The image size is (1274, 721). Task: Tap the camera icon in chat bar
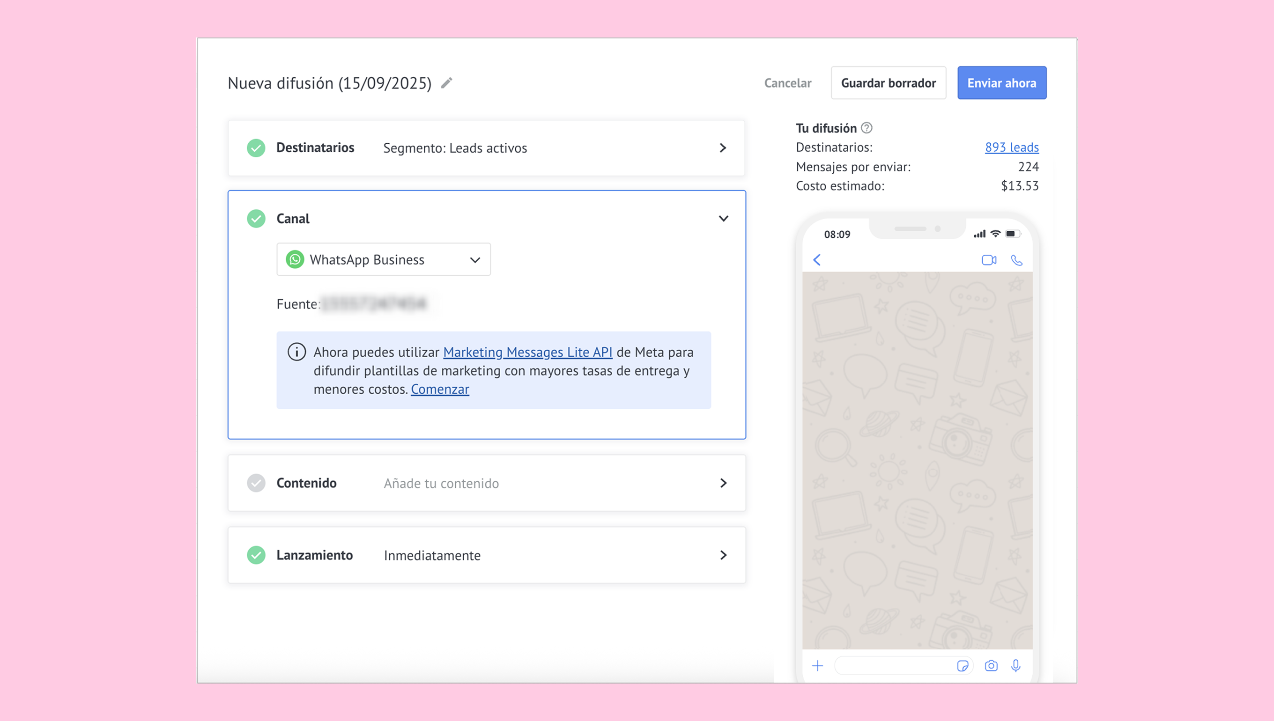[991, 666]
